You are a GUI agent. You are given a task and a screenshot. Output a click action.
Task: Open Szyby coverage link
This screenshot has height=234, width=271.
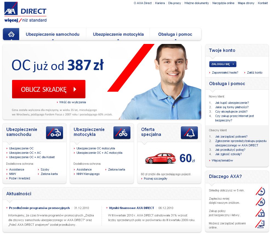(x=45, y=169)
